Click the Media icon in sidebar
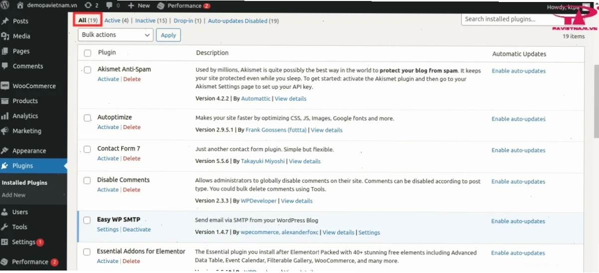Screen dimensions: 599x273 [5, 36]
